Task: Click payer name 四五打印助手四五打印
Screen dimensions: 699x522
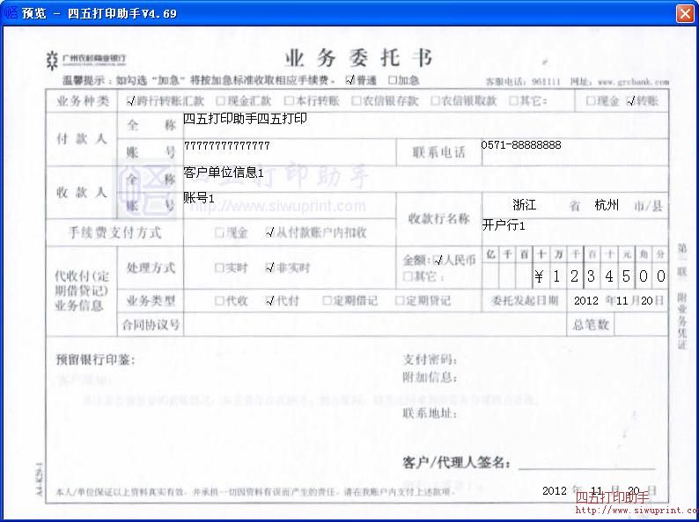Action: click(x=246, y=119)
